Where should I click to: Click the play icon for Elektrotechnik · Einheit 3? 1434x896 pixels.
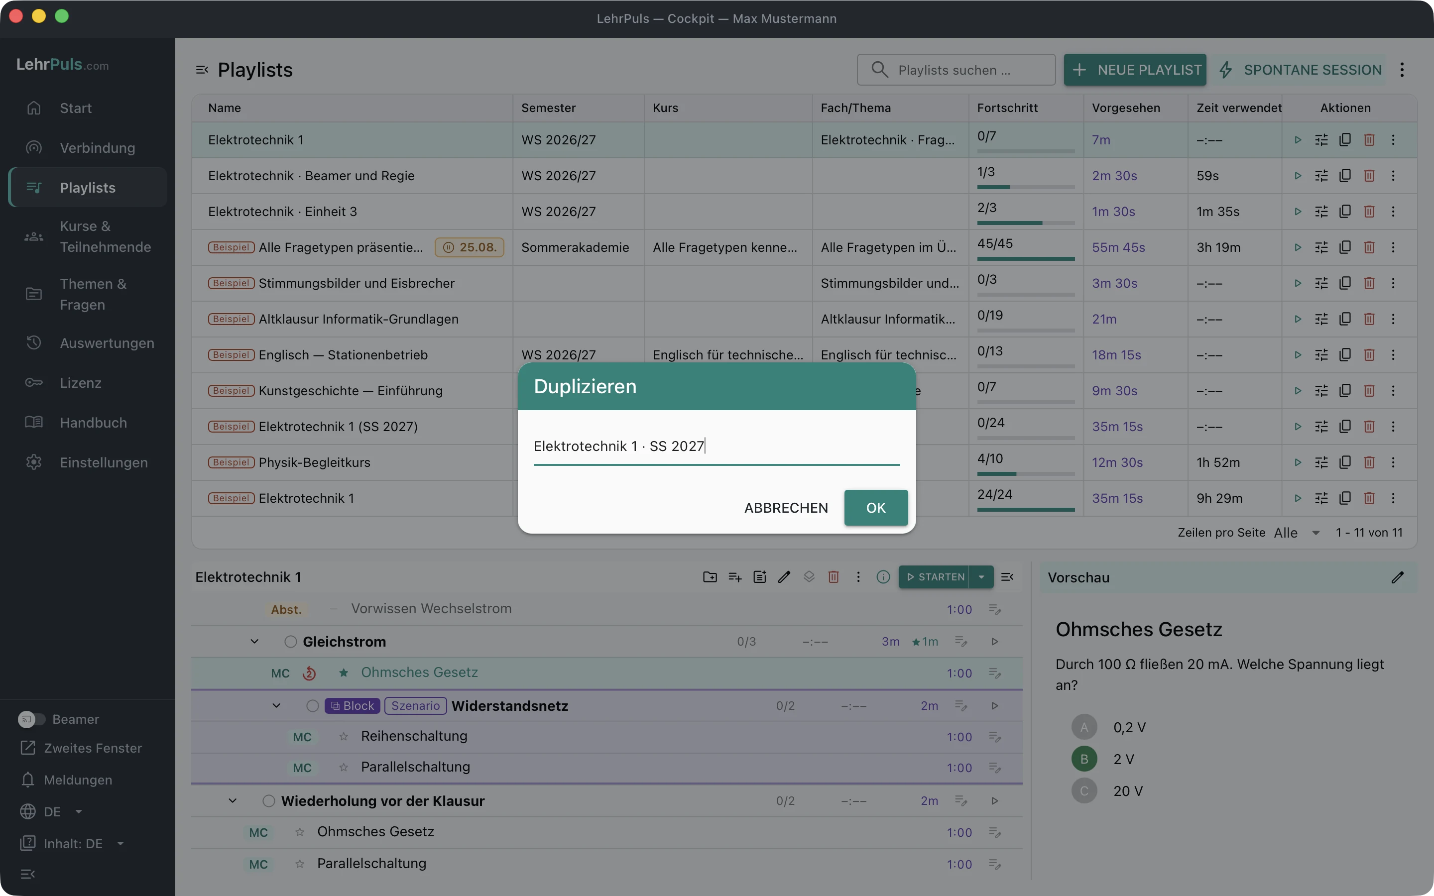coord(1298,212)
